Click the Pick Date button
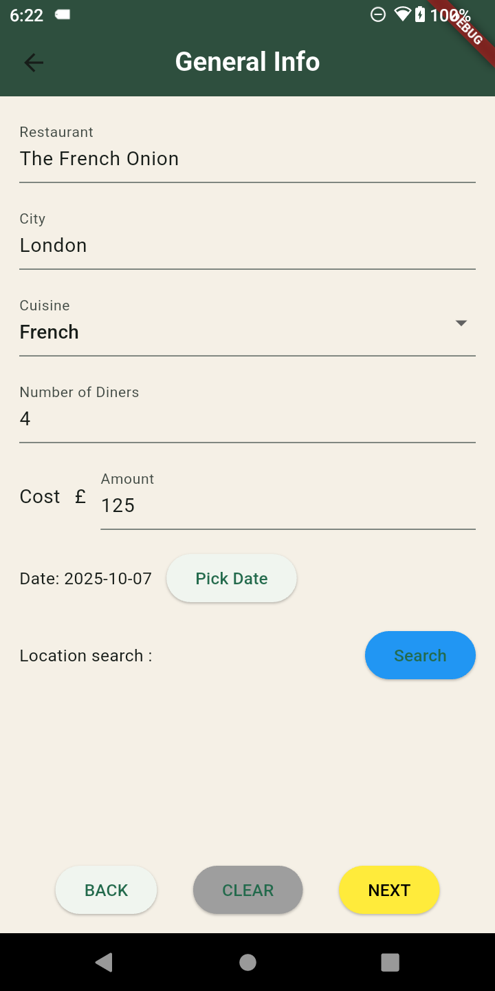Viewport: 495px width, 991px height. pos(232,578)
